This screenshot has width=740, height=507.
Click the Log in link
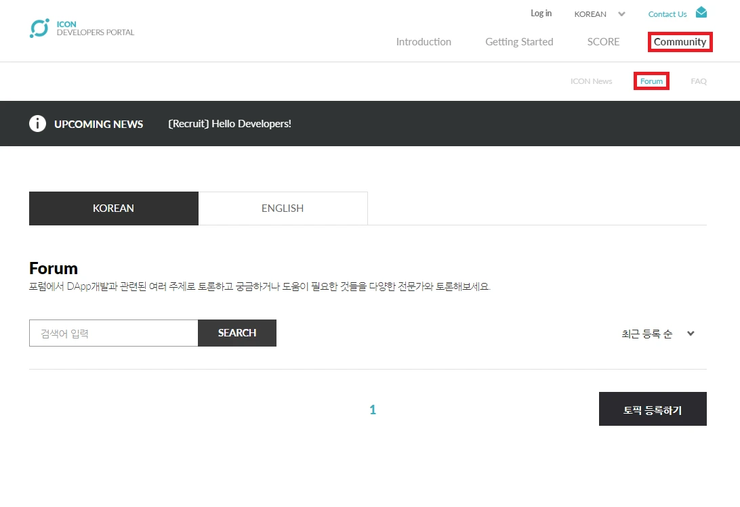pyautogui.click(x=541, y=14)
